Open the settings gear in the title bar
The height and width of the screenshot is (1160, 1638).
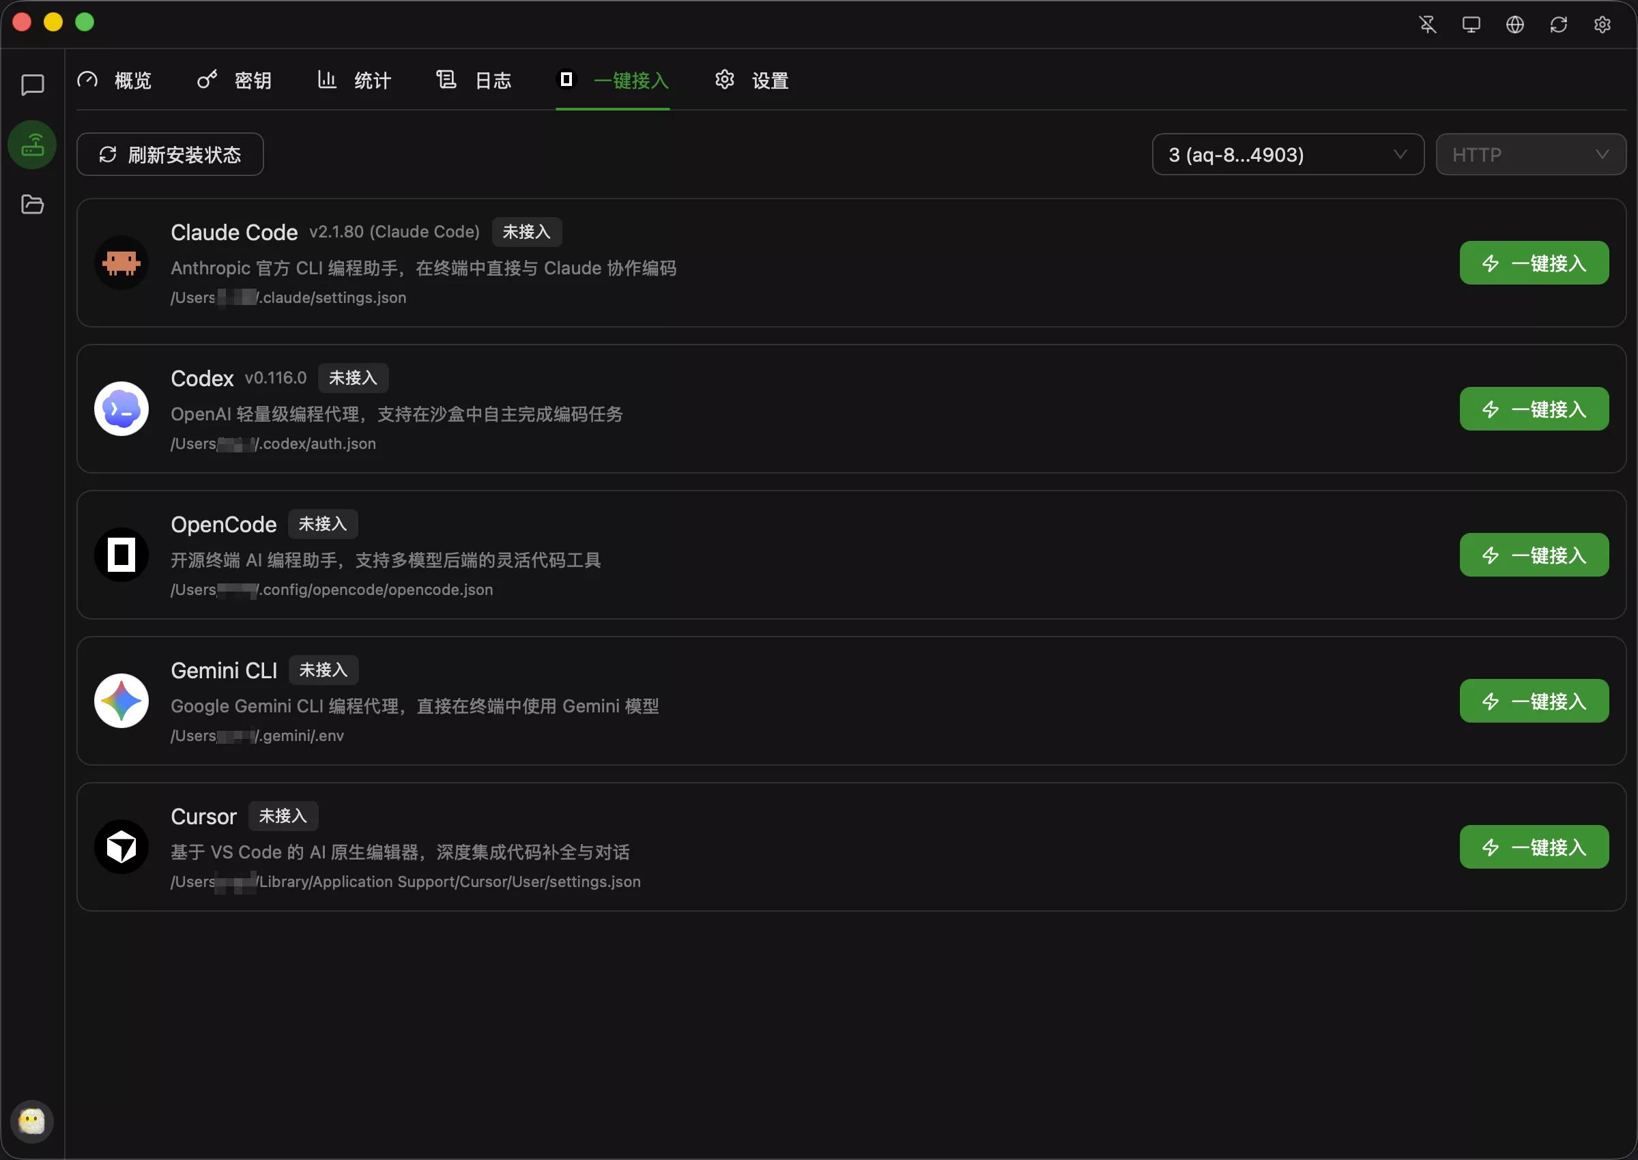[x=1603, y=24]
